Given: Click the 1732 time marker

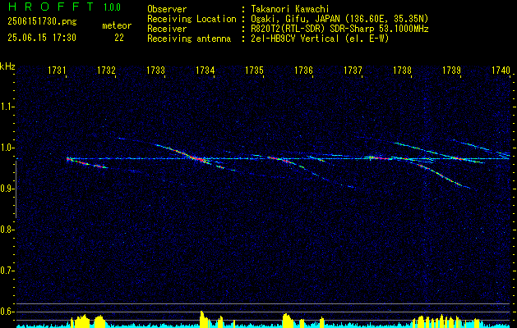Looking at the screenshot, I should 106,70.
